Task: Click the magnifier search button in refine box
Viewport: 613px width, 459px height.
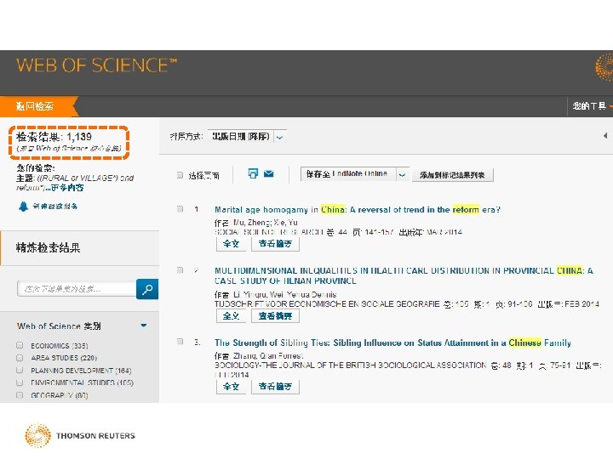Action: 147,289
